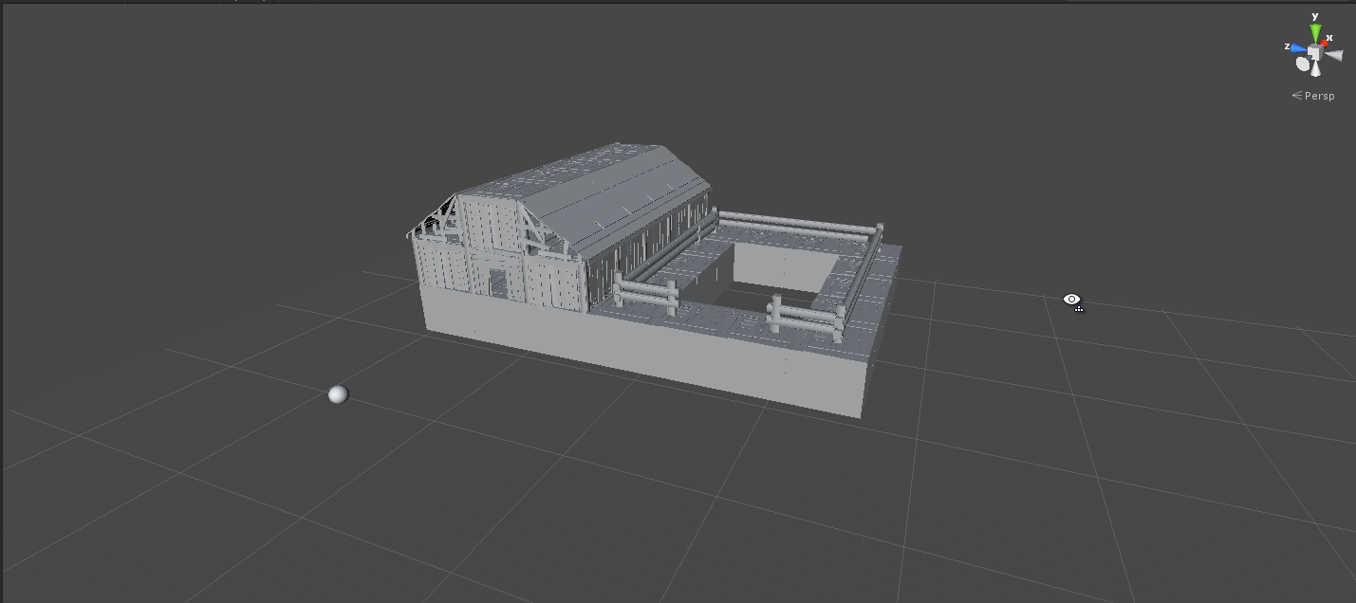Click the blue Z axis cone on the gizmo
Image resolution: width=1356 pixels, height=603 pixels.
(x=1297, y=47)
